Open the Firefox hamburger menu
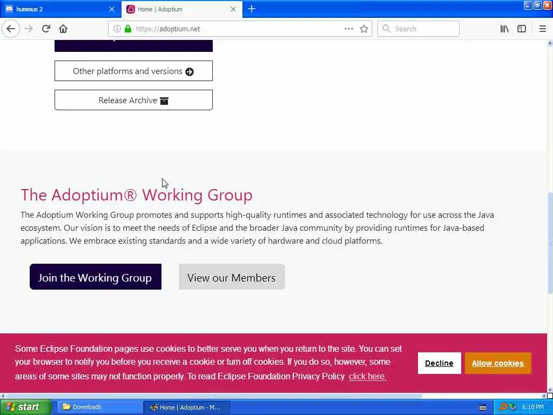553x415 pixels. pos(542,29)
